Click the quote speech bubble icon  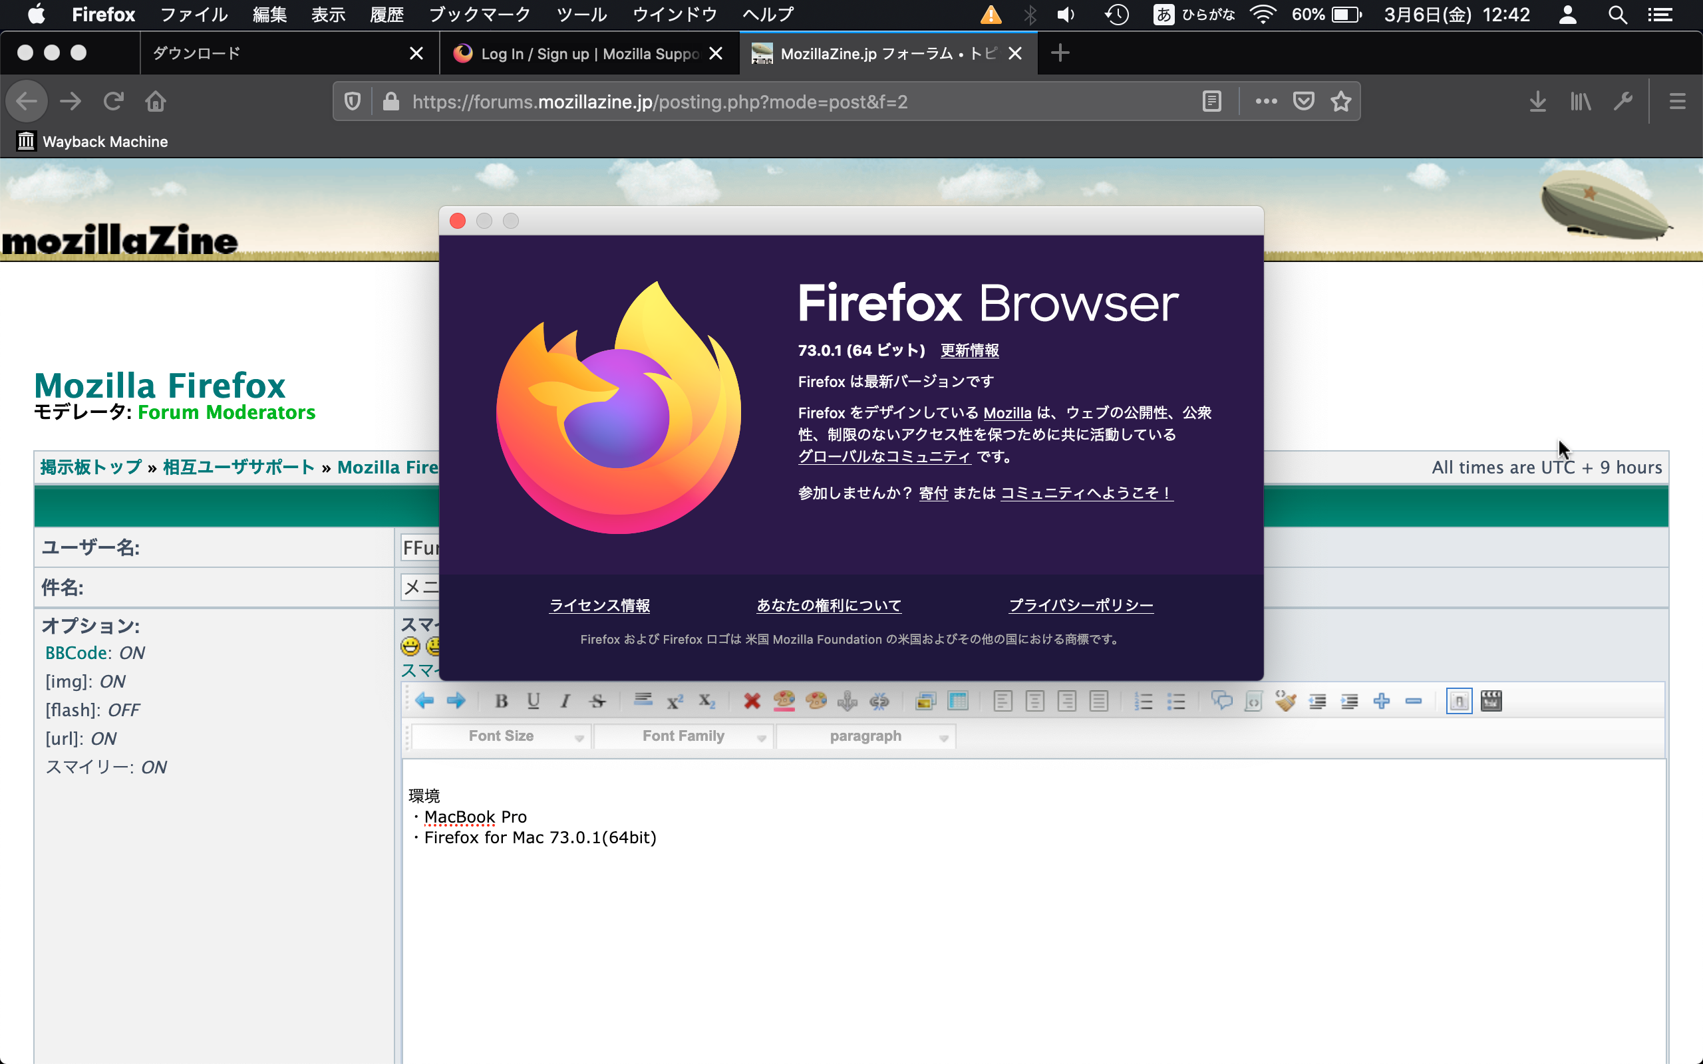pos(1221,701)
